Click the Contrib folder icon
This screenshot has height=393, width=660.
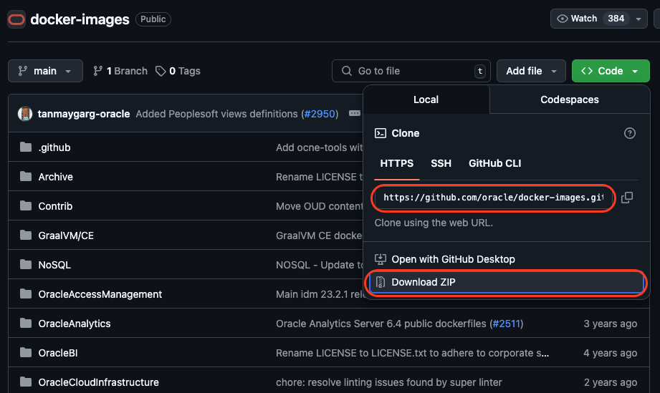pyautogui.click(x=26, y=206)
